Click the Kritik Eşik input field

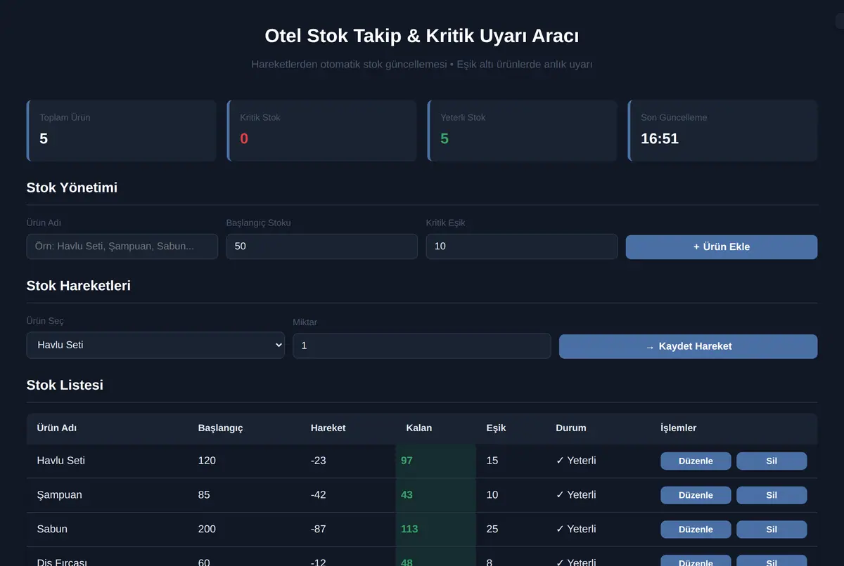click(522, 246)
